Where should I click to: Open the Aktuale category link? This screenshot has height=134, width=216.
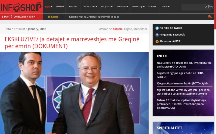[x=117, y=29]
